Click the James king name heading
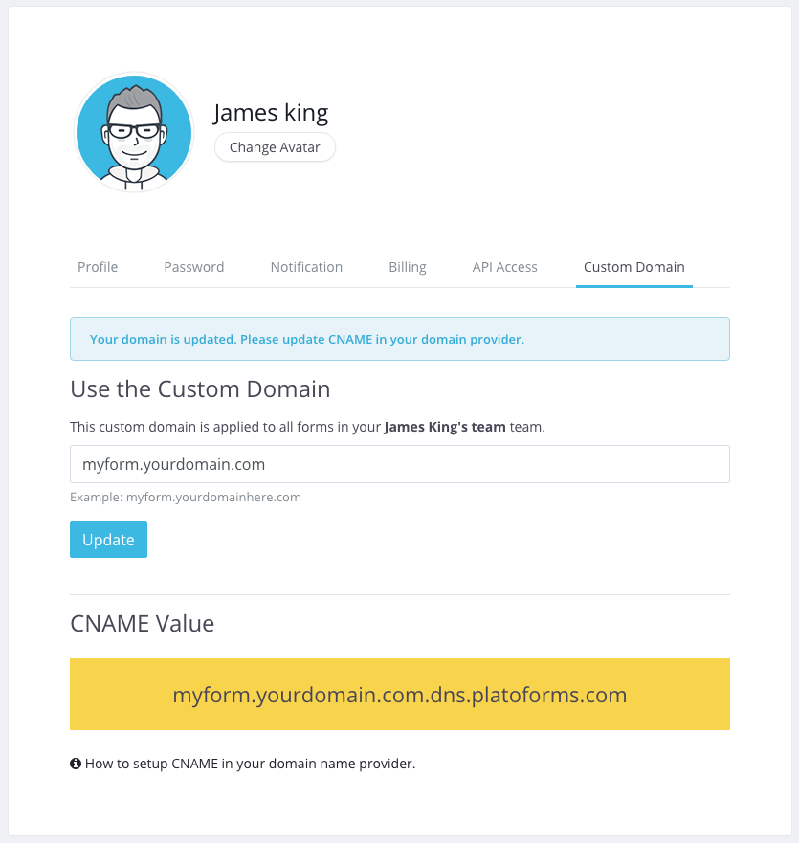The image size is (799, 843). (x=271, y=113)
